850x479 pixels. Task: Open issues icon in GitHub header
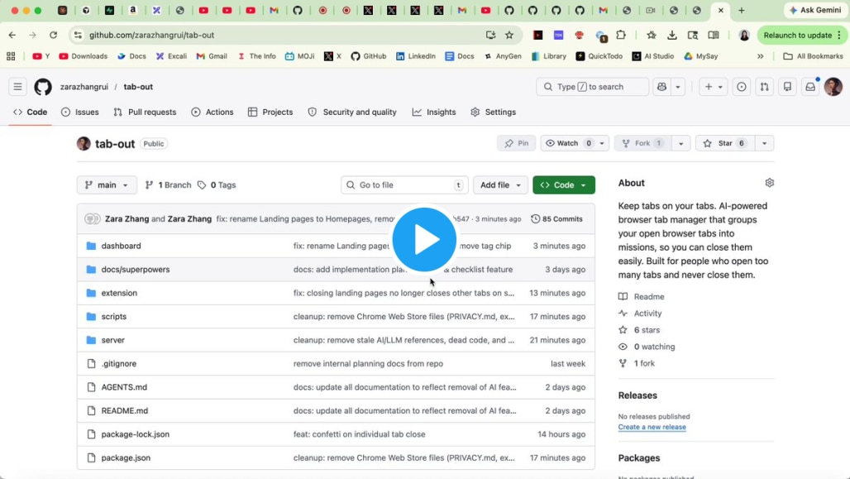pyautogui.click(x=742, y=87)
